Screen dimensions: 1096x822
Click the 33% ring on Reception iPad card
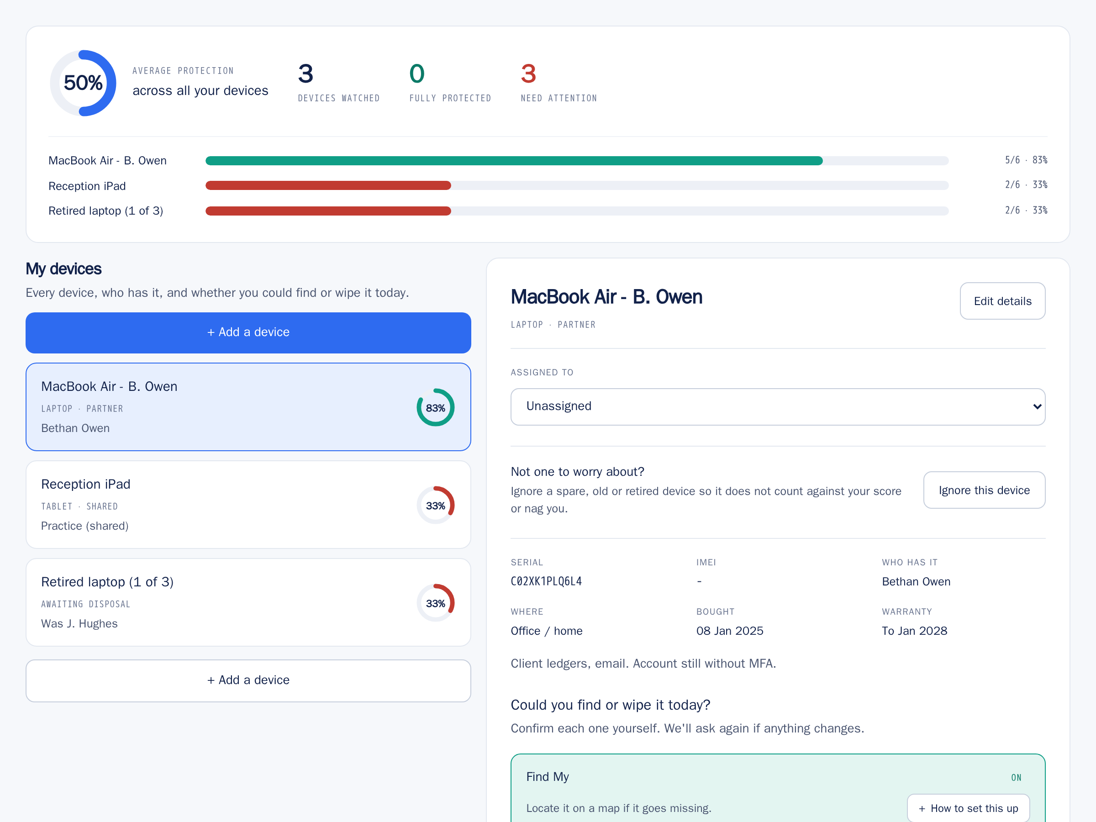pyautogui.click(x=436, y=505)
